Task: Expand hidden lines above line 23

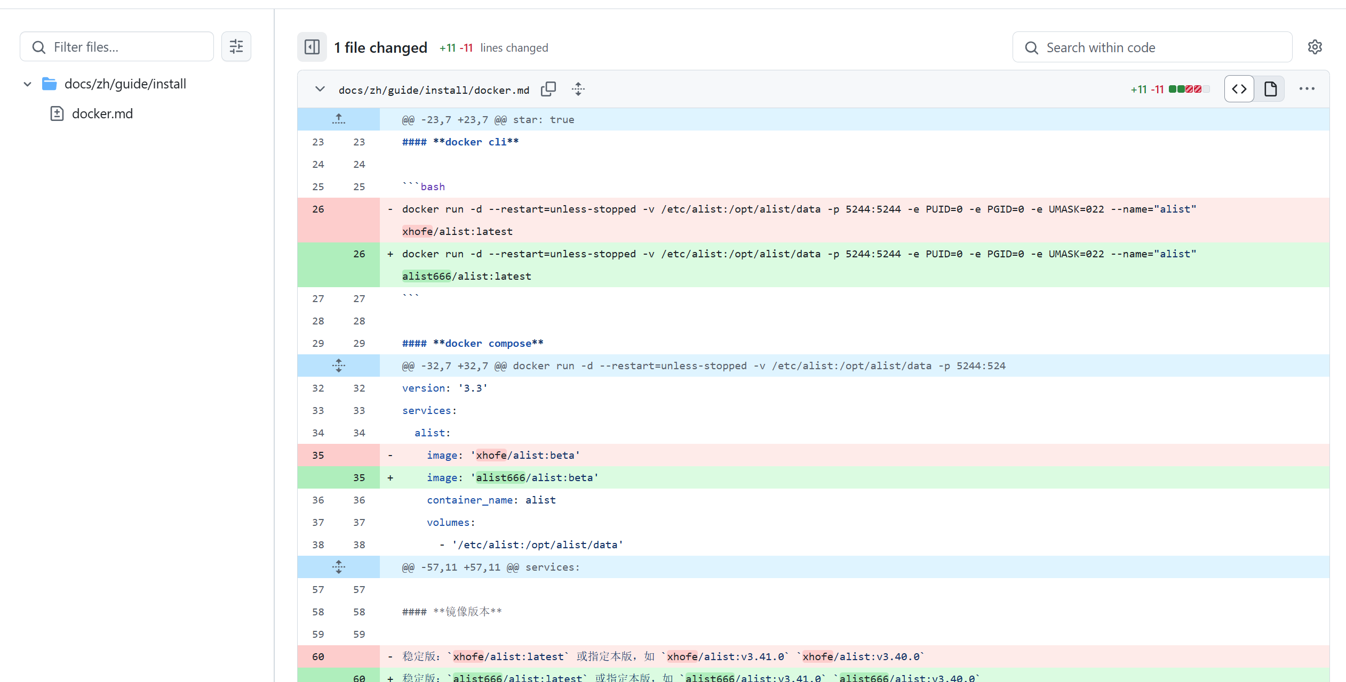Action: [x=338, y=119]
